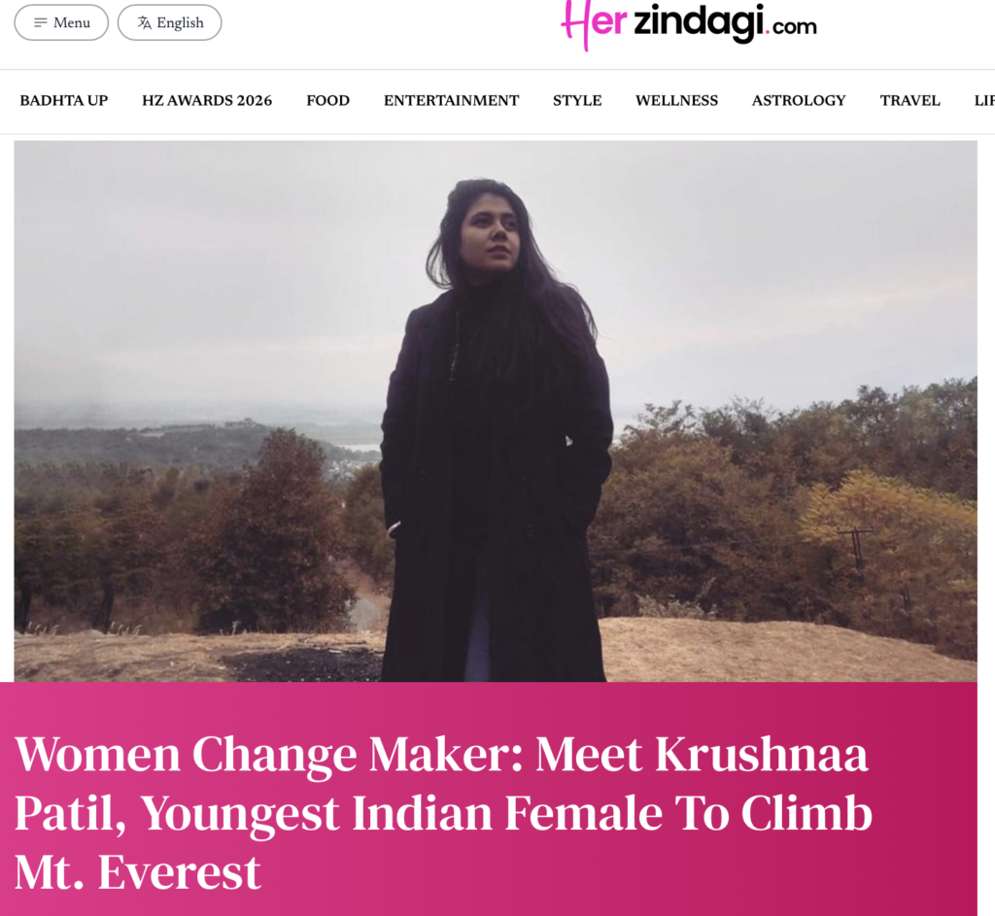
Task: Click the Krushnaa Patil hero photo
Action: pos(496,411)
